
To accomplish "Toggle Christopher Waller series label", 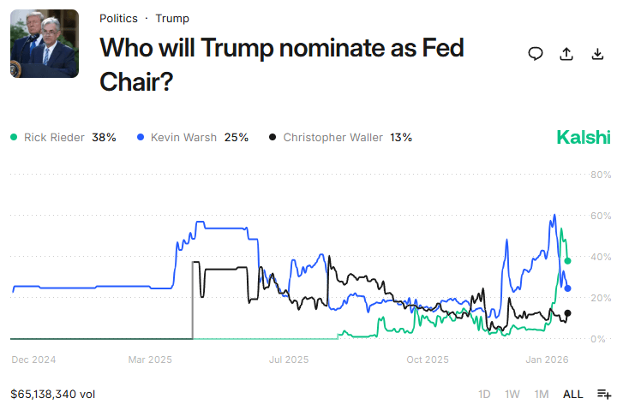I will pos(334,137).
